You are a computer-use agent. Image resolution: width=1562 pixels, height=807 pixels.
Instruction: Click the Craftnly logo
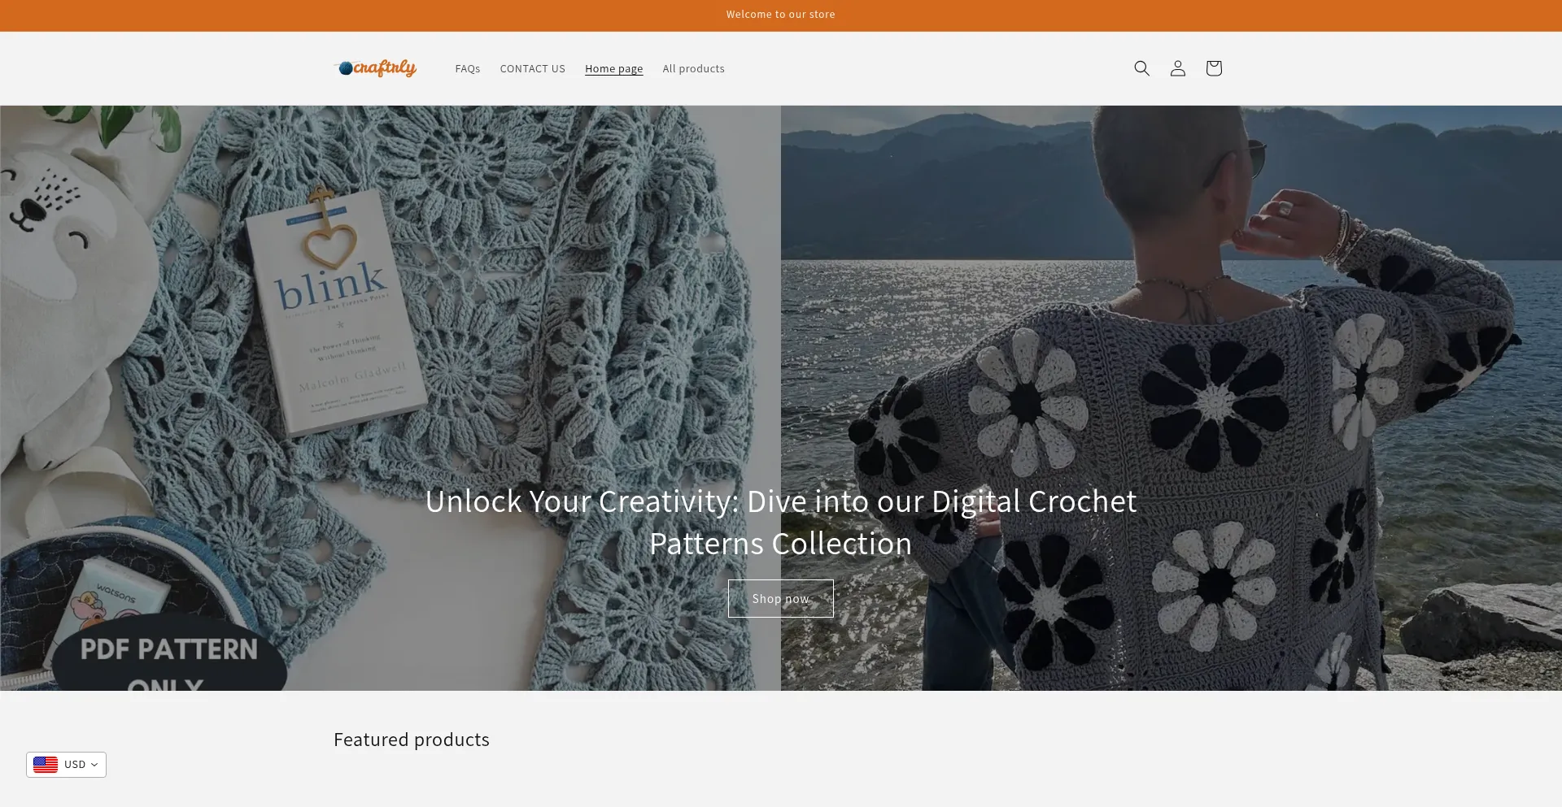[376, 68]
